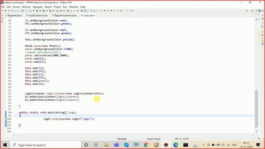The height and width of the screenshot is (149, 265).
Task: Open the Window menu
Action: (x=74, y=7)
